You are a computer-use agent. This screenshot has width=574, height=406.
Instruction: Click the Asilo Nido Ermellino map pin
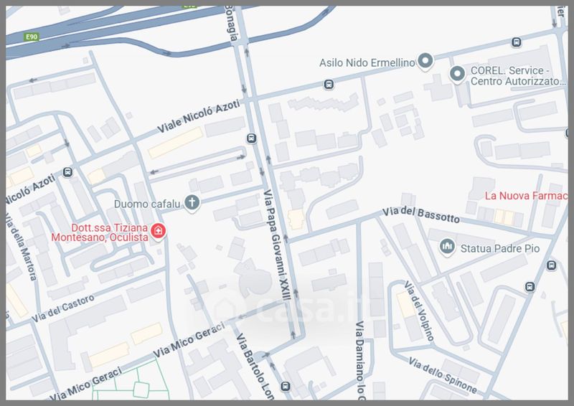425,61
